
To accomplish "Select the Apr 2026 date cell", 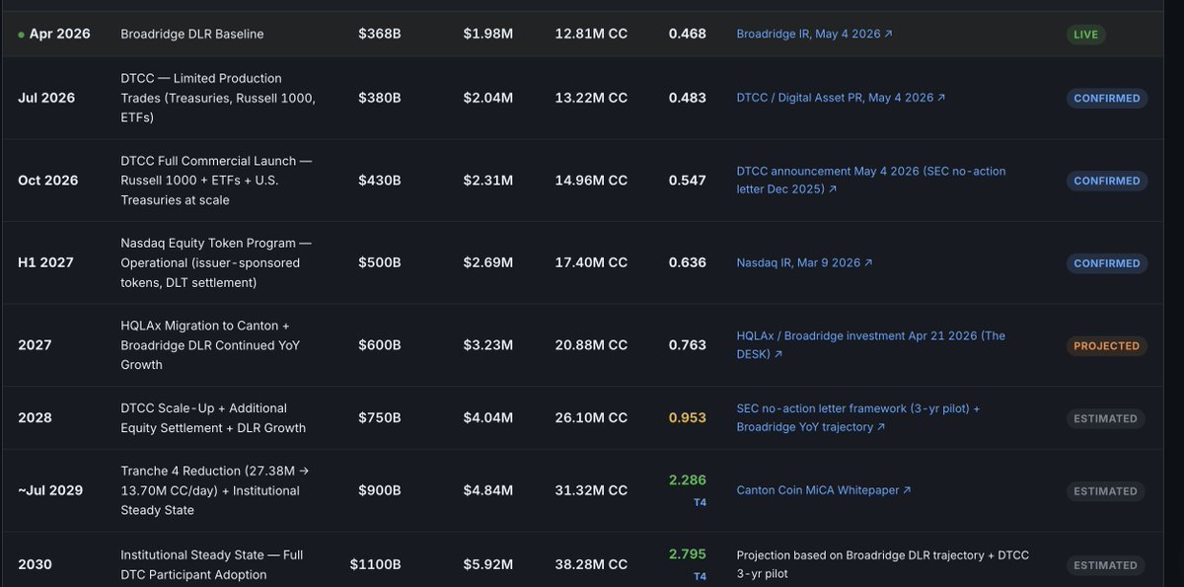I will point(59,34).
